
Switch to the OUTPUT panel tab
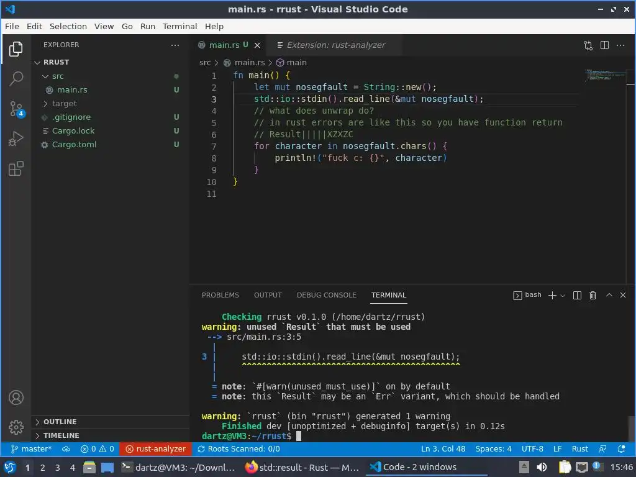(x=268, y=295)
